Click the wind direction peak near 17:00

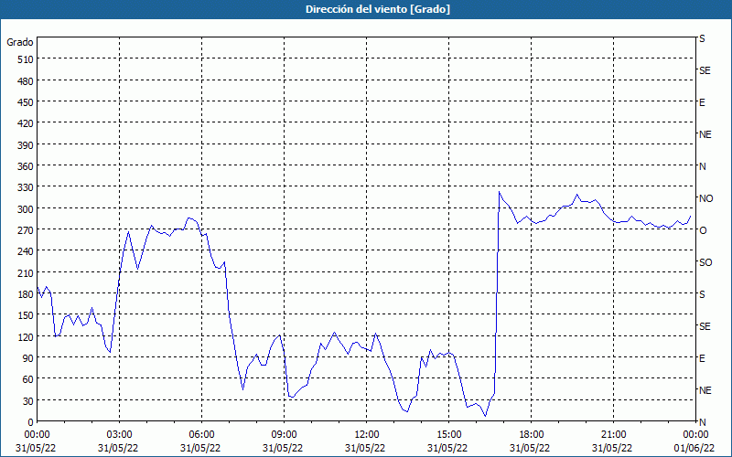pos(499,192)
